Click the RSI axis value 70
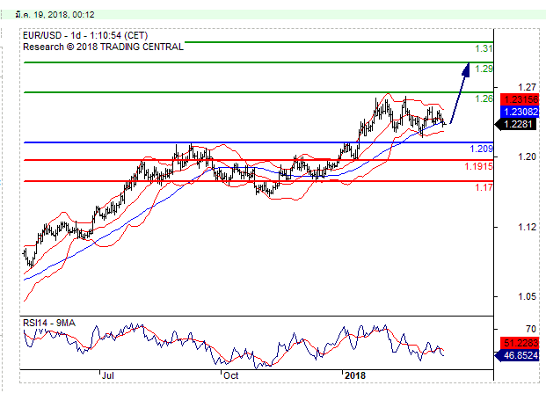The width and height of the screenshot is (546, 393). tap(531, 329)
